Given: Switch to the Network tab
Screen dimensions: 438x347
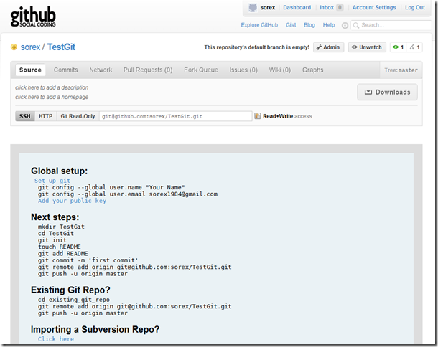Looking at the screenshot, I should [101, 70].
